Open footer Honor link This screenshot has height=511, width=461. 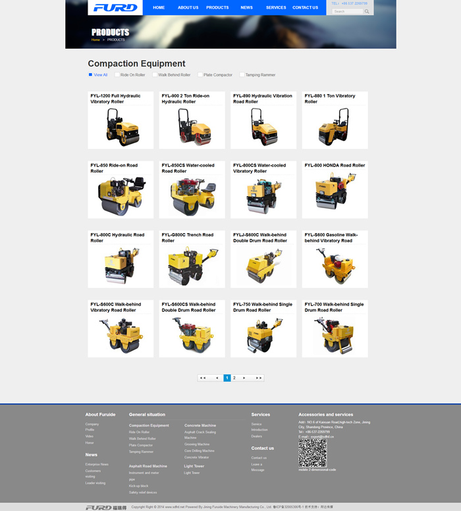point(90,443)
